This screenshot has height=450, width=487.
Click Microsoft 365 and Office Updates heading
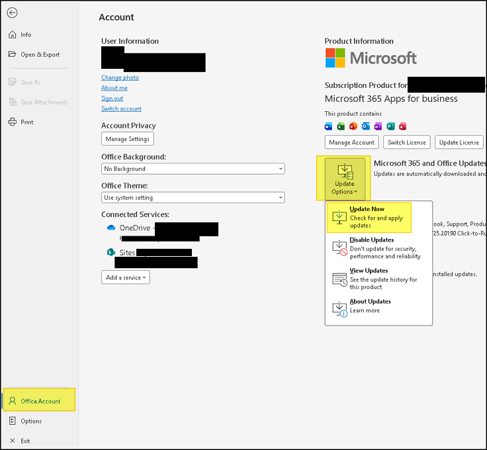tap(430, 163)
